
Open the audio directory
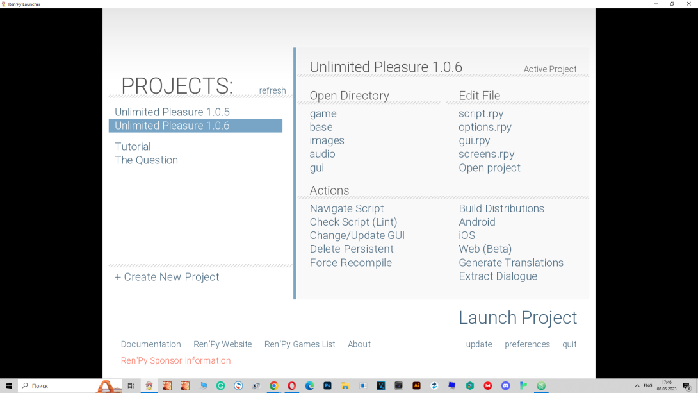coord(322,154)
